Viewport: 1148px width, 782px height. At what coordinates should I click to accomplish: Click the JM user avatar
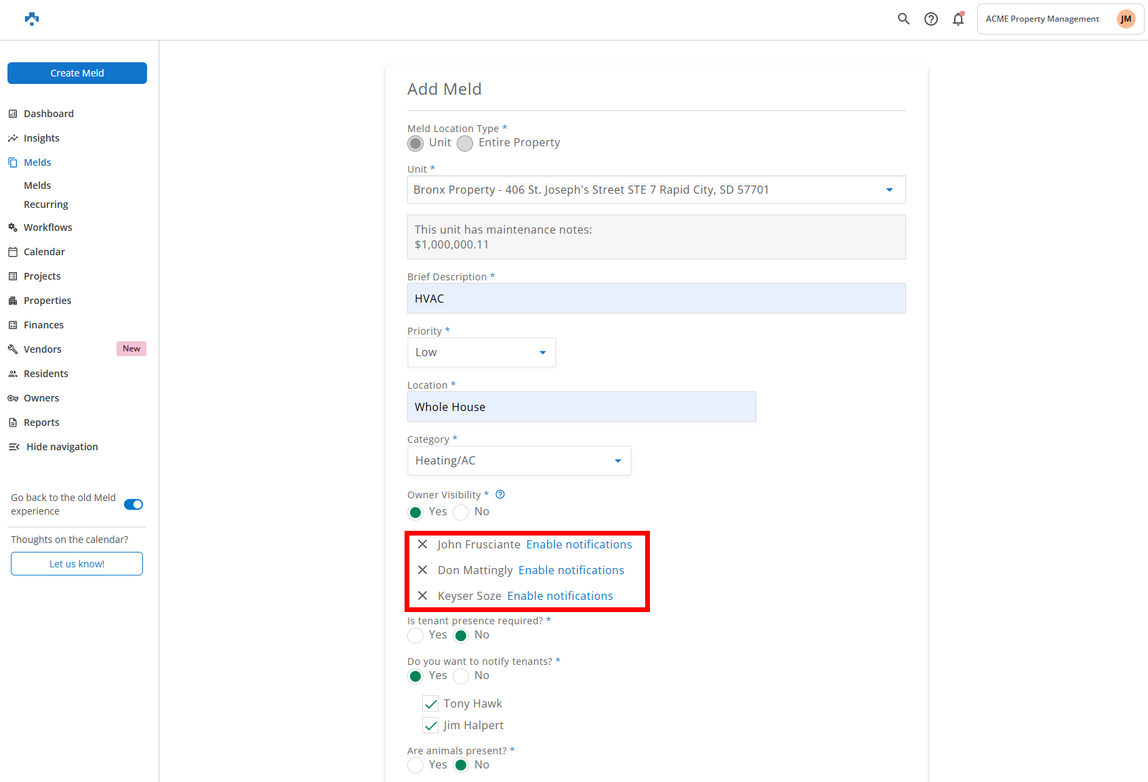[1126, 19]
